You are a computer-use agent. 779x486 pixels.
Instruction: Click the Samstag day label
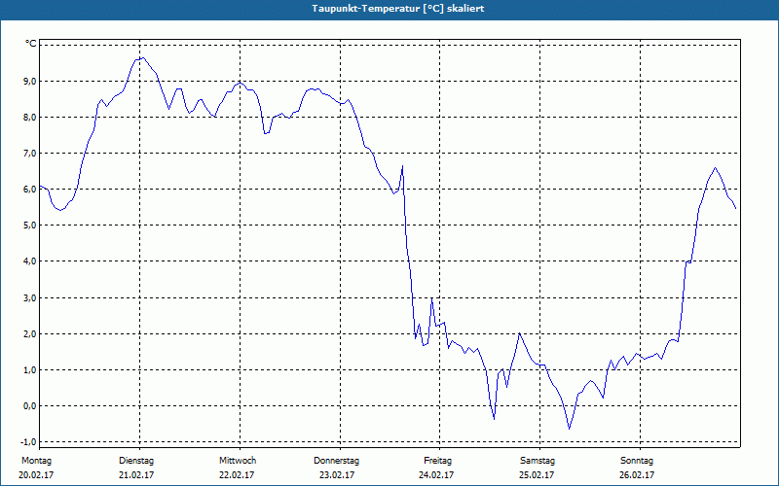538,461
